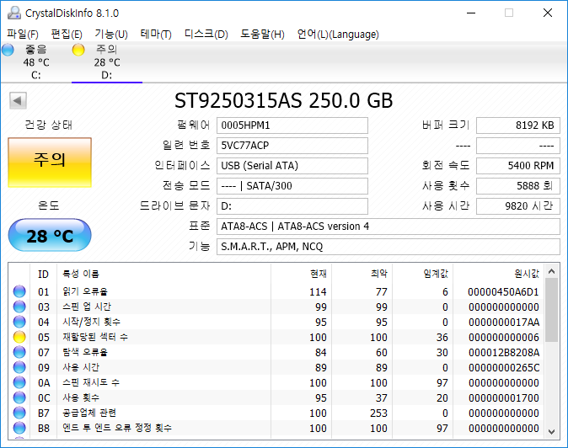Click blue status icon for attribute 07
This screenshot has width=568, height=448.
coord(19,352)
